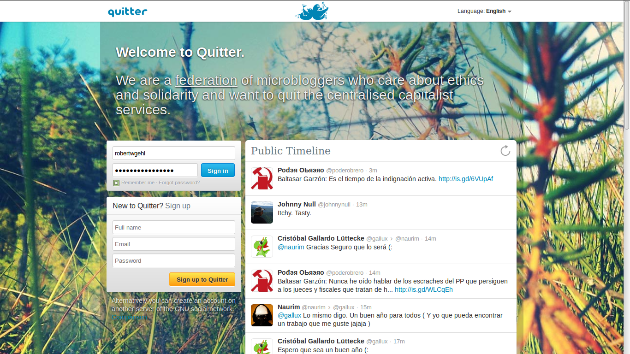Click the Full name field
Image resolution: width=630 pixels, height=354 pixels.
(x=174, y=227)
